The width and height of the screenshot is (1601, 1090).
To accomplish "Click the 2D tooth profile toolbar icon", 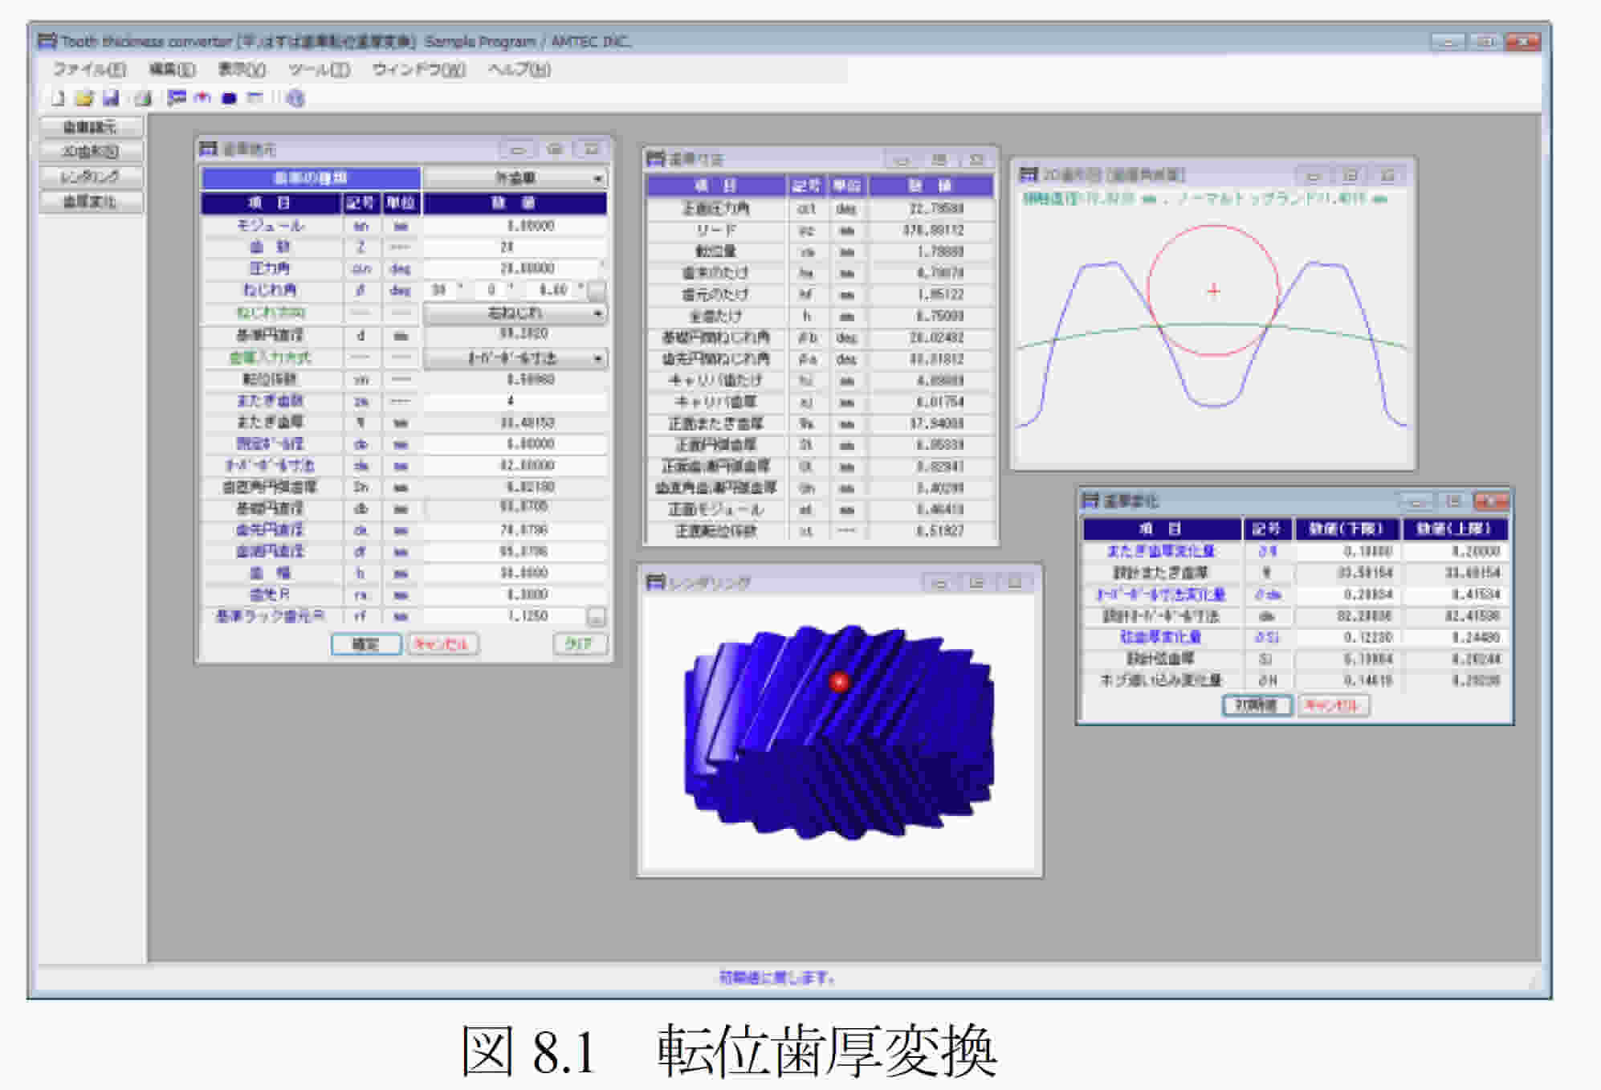I will coord(202,98).
